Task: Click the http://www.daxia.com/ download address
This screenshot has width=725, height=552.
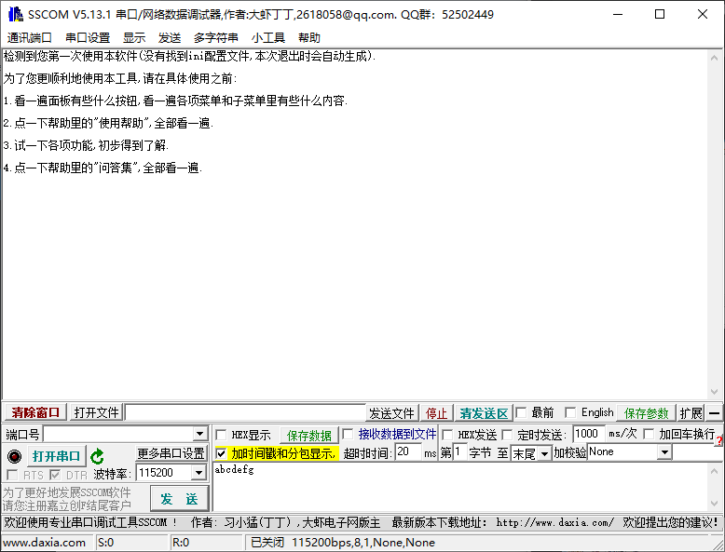Action: (554, 522)
